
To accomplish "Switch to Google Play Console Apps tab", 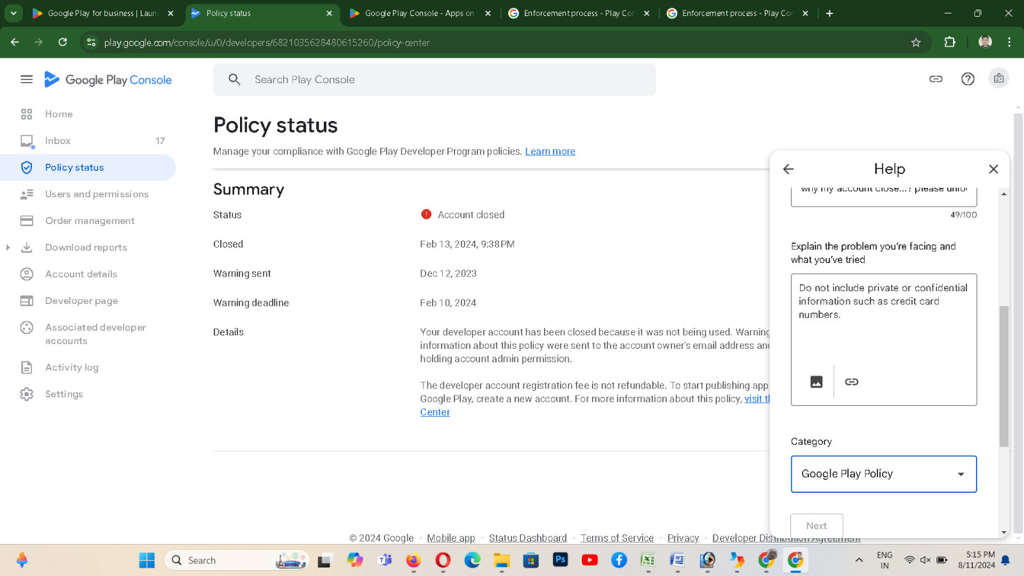I will pyautogui.click(x=419, y=13).
